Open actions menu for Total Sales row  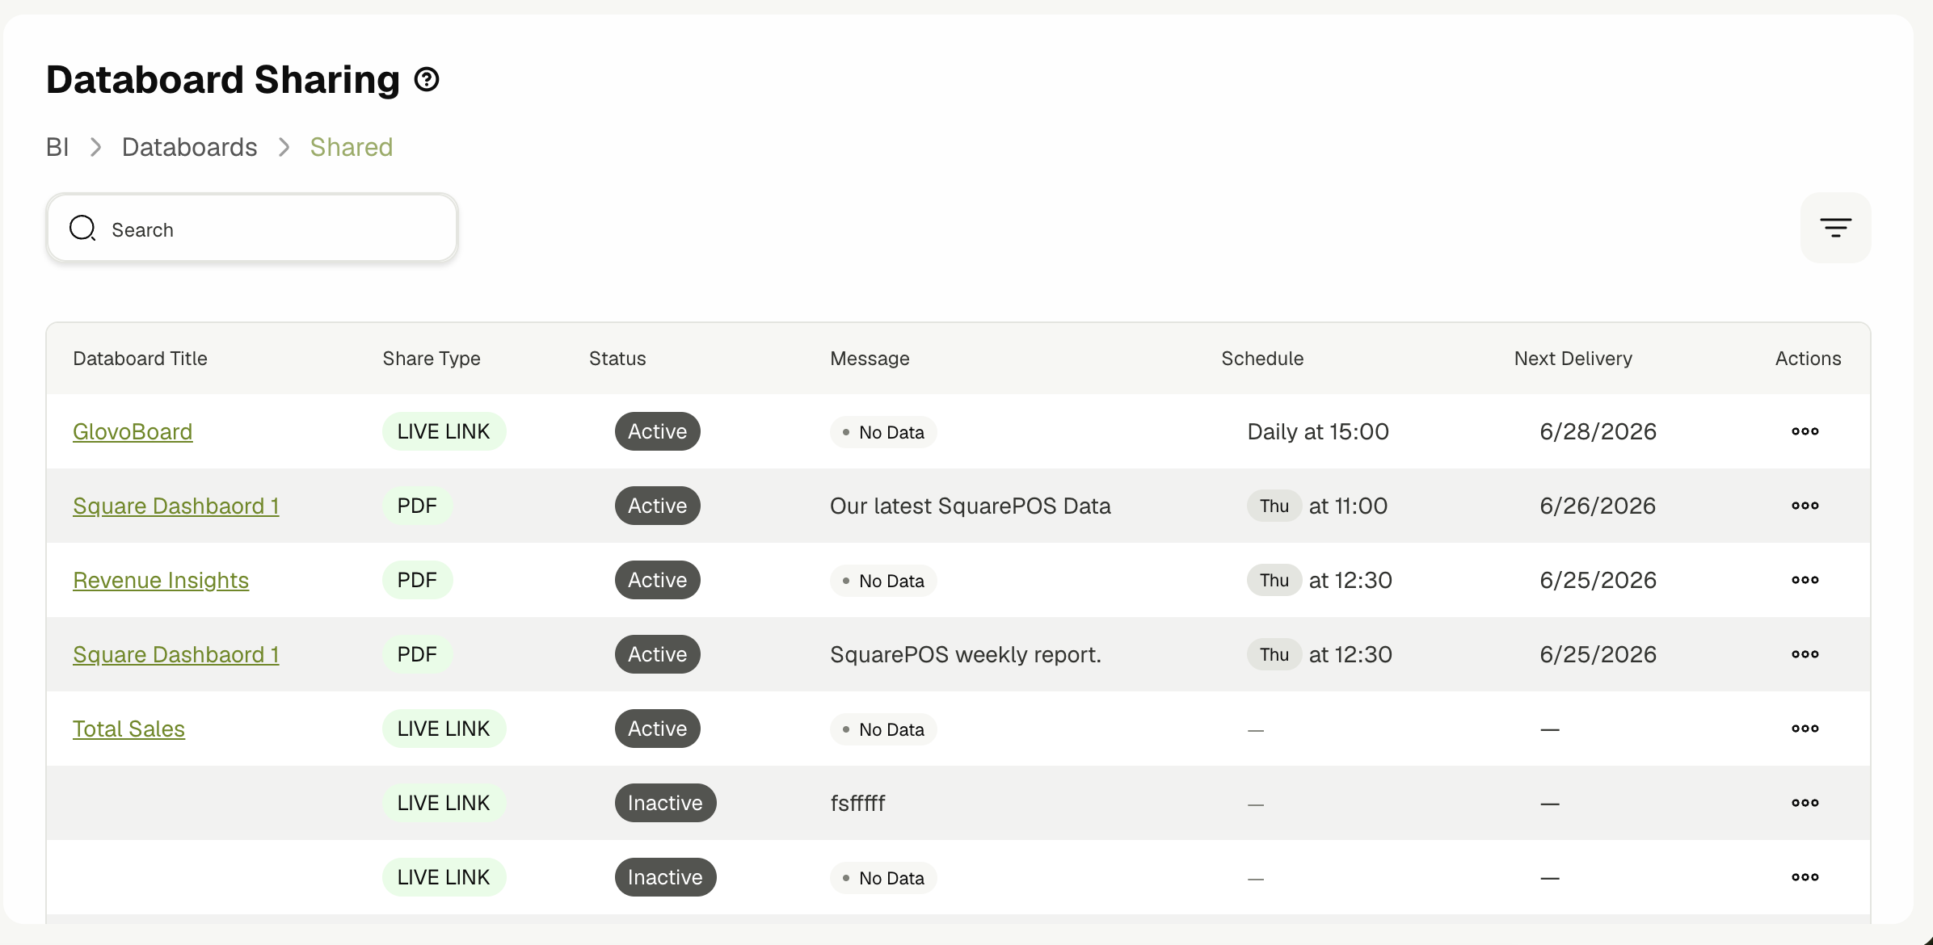click(1805, 729)
